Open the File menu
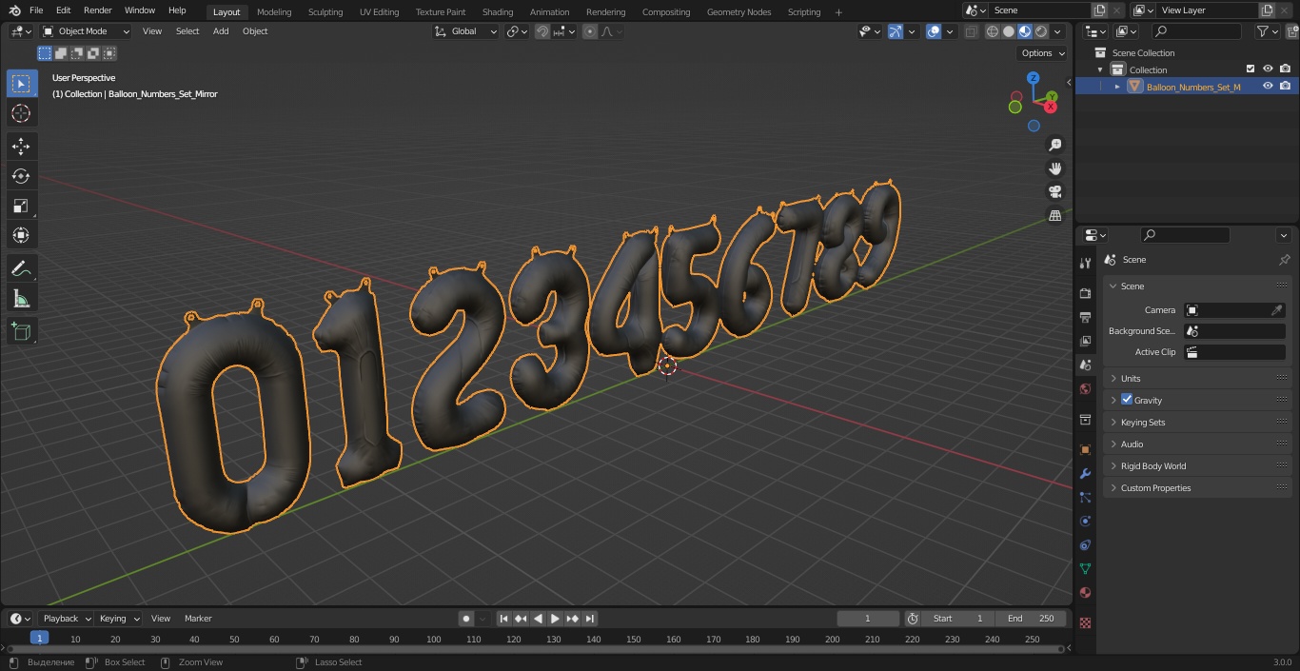The height and width of the screenshot is (671, 1300). point(36,10)
